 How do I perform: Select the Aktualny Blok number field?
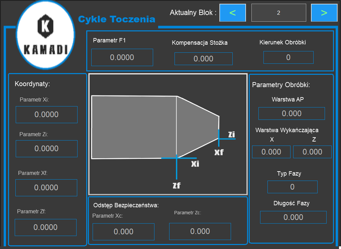tap(278, 13)
